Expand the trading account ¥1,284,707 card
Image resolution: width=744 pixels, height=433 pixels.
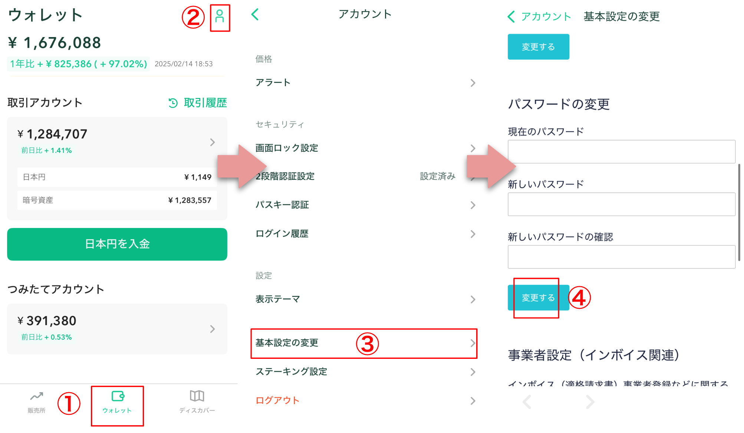click(x=212, y=142)
